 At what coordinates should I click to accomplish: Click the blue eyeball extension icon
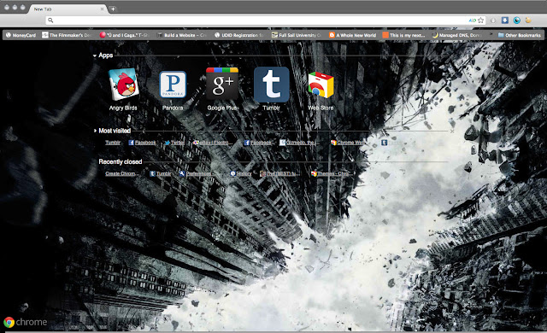(x=516, y=20)
